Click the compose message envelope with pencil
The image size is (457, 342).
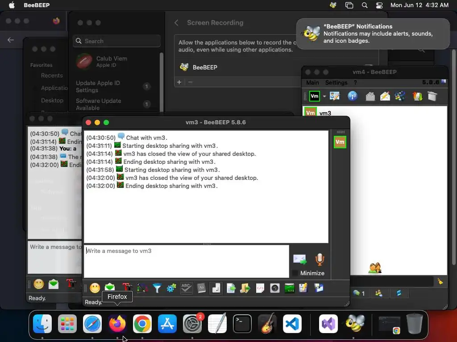pyautogui.click(x=385, y=96)
